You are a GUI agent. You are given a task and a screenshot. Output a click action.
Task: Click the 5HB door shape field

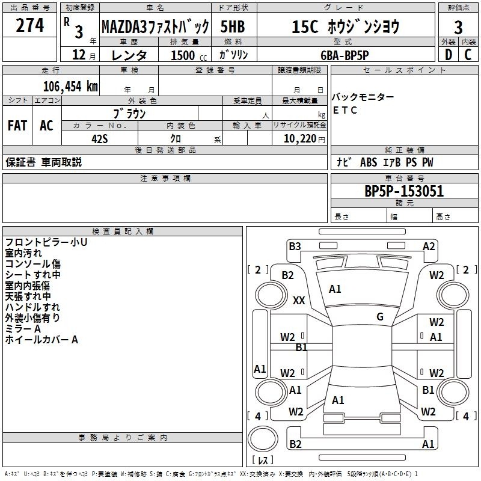(x=232, y=27)
